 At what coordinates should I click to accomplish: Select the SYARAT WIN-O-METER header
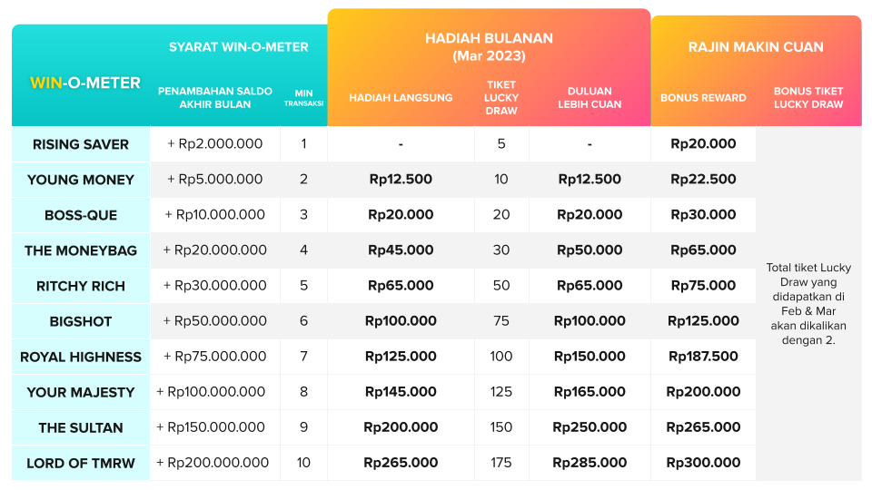239,47
